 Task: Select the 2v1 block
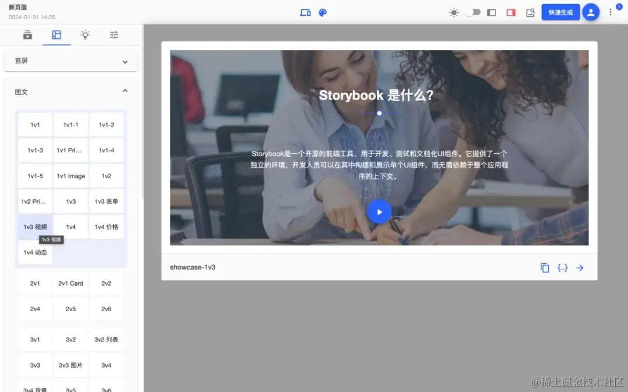pos(35,283)
